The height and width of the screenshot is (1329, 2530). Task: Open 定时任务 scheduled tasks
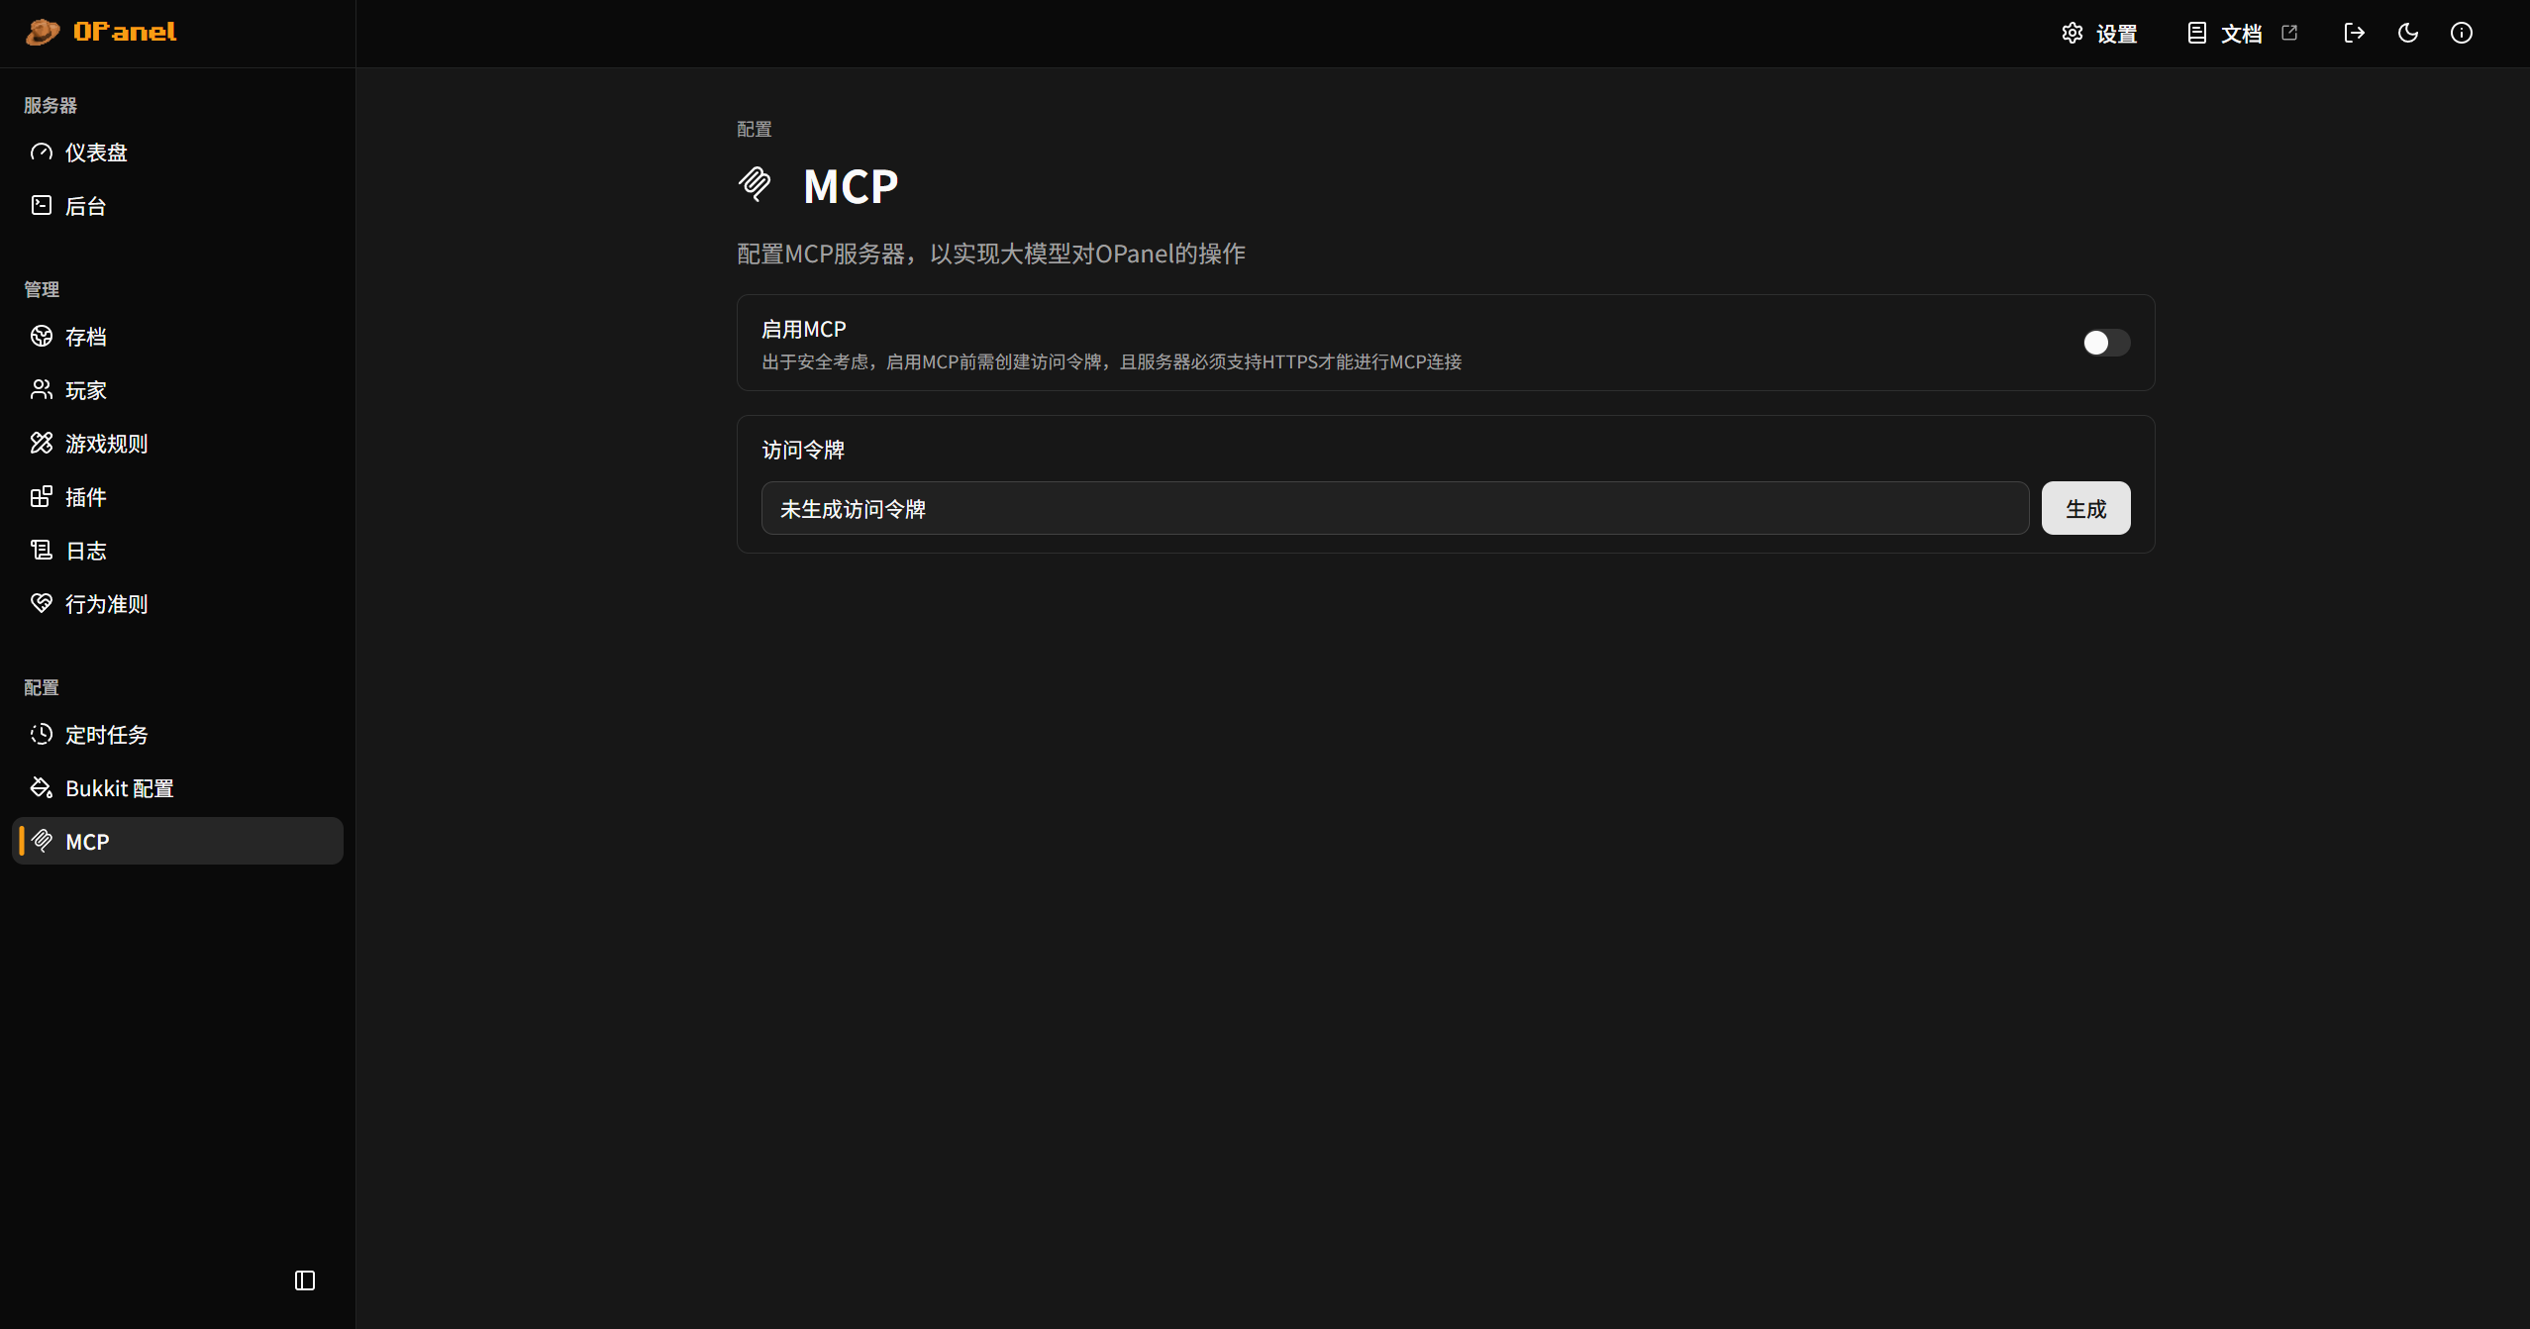tap(106, 734)
